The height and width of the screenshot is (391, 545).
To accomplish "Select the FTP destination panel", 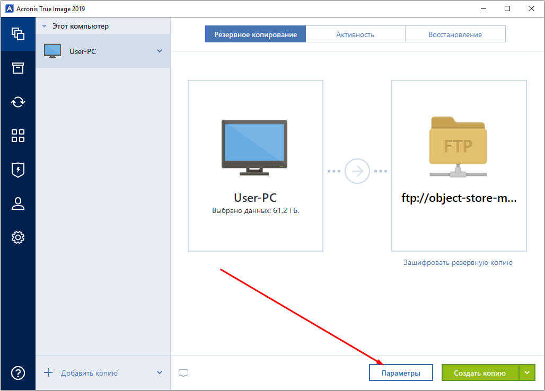I will 459,166.
